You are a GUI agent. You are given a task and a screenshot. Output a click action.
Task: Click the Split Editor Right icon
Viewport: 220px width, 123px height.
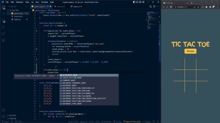[x=154, y=6]
